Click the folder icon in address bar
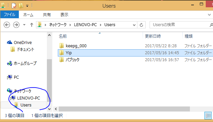Screen dimensions: 213x122 [x=40, y=24]
